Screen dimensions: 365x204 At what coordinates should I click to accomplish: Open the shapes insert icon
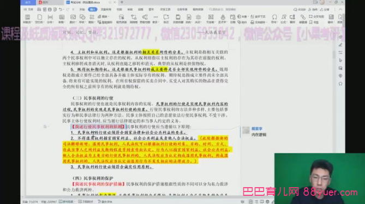82,18
